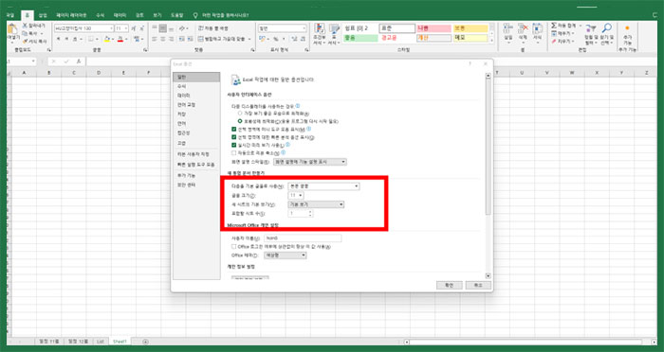The height and width of the screenshot is (352, 664).
Task: Open the Office theme dropdown
Action: coord(285,255)
